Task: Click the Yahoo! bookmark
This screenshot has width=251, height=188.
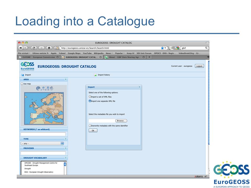Action: 62,53
